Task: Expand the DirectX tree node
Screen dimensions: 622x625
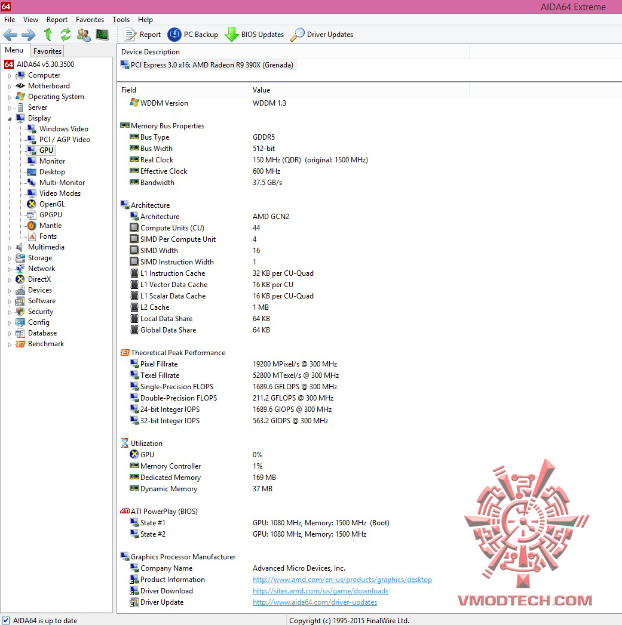Action: [10, 280]
